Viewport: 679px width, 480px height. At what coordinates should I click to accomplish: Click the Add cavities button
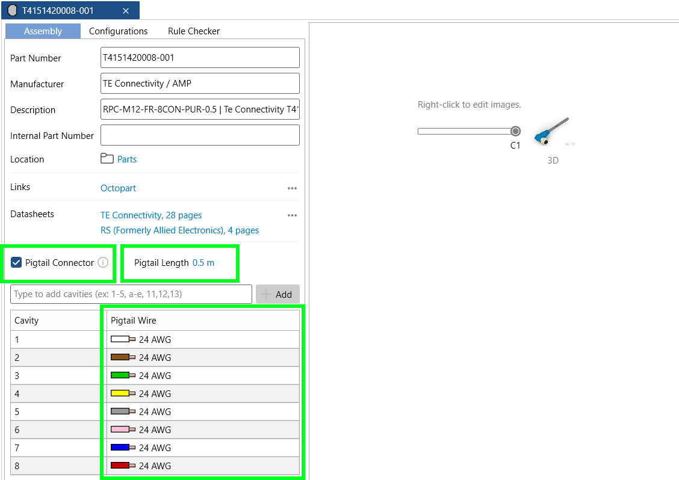click(277, 294)
